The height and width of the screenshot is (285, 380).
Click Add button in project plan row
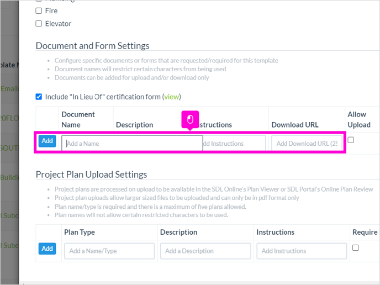tap(47, 249)
